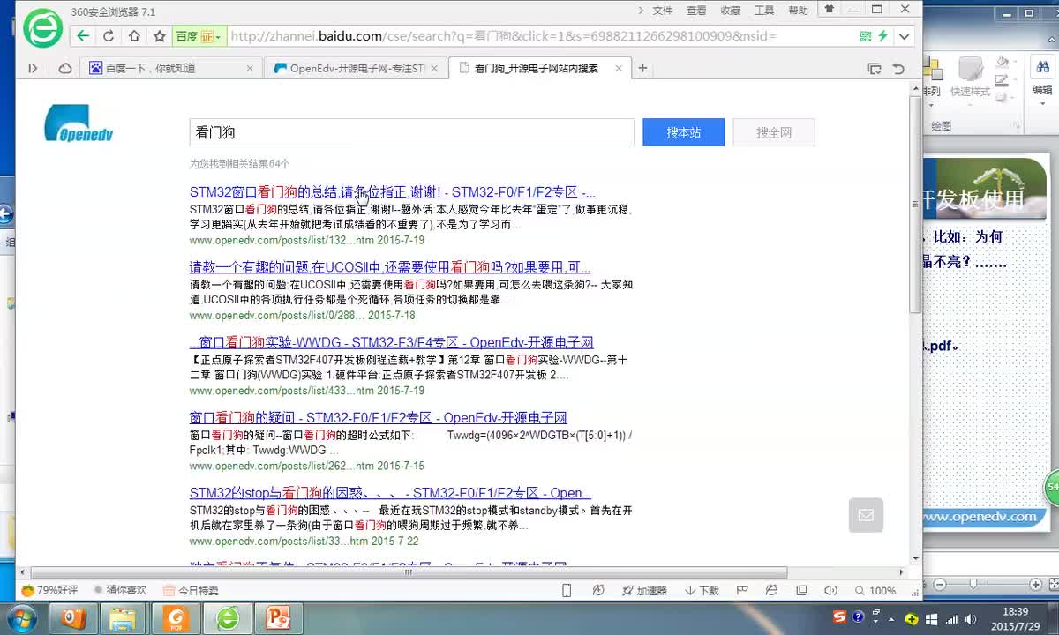
Task: Open the PowerPoint taskbar button
Action: coord(279,618)
